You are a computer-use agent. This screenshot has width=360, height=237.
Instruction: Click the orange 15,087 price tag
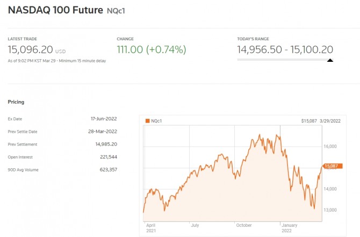333,166
